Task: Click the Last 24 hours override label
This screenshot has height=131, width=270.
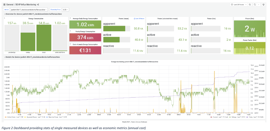Action: click(139, 18)
